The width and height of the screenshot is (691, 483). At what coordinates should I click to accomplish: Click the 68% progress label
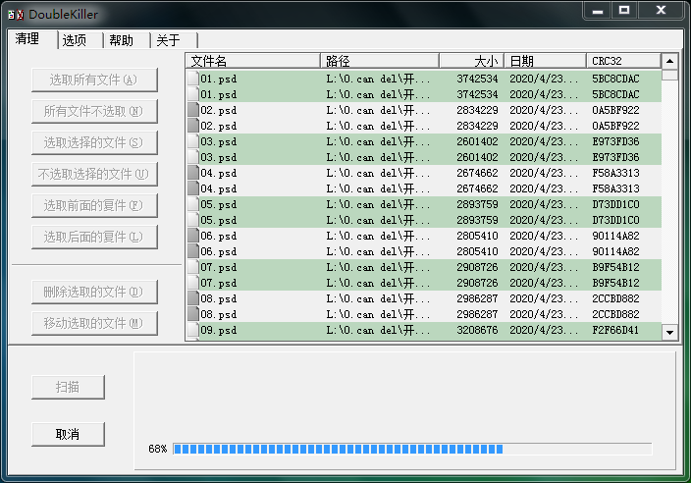pyautogui.click(x=158, y=449)
